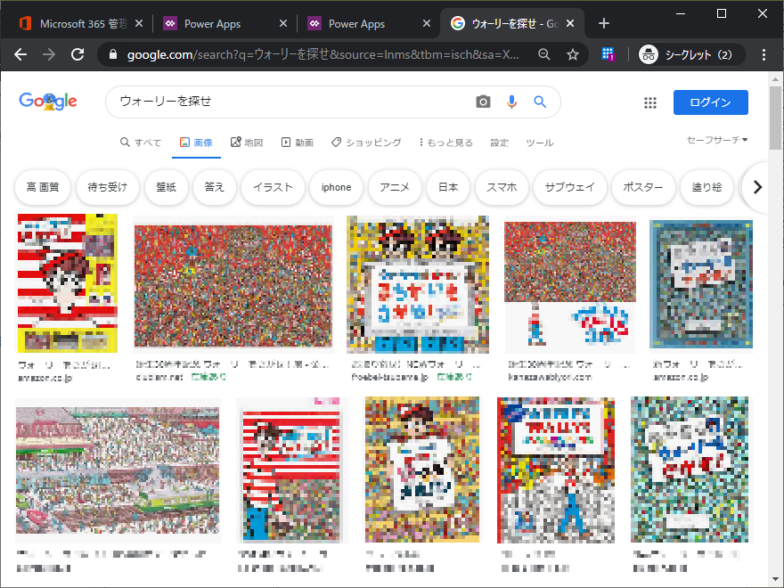Viewport: 784px width, 588px height.
Task: Open the Google apps grid
Action: [650, 102]
